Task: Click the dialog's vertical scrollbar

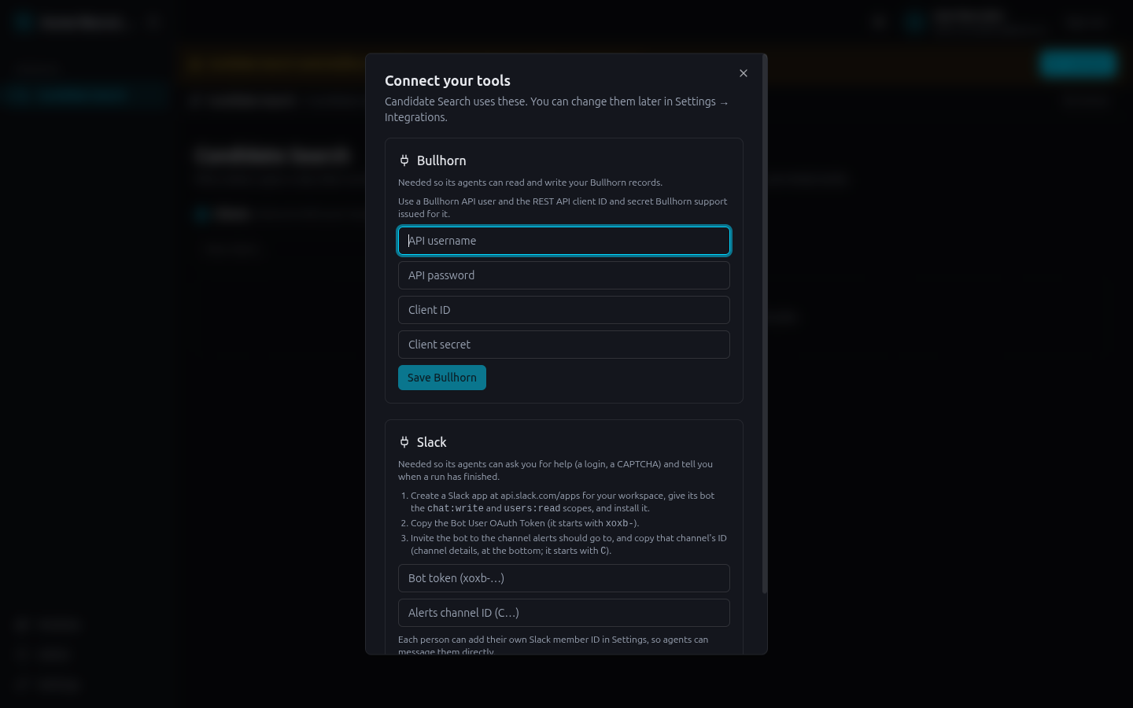Action: [764, 323]
